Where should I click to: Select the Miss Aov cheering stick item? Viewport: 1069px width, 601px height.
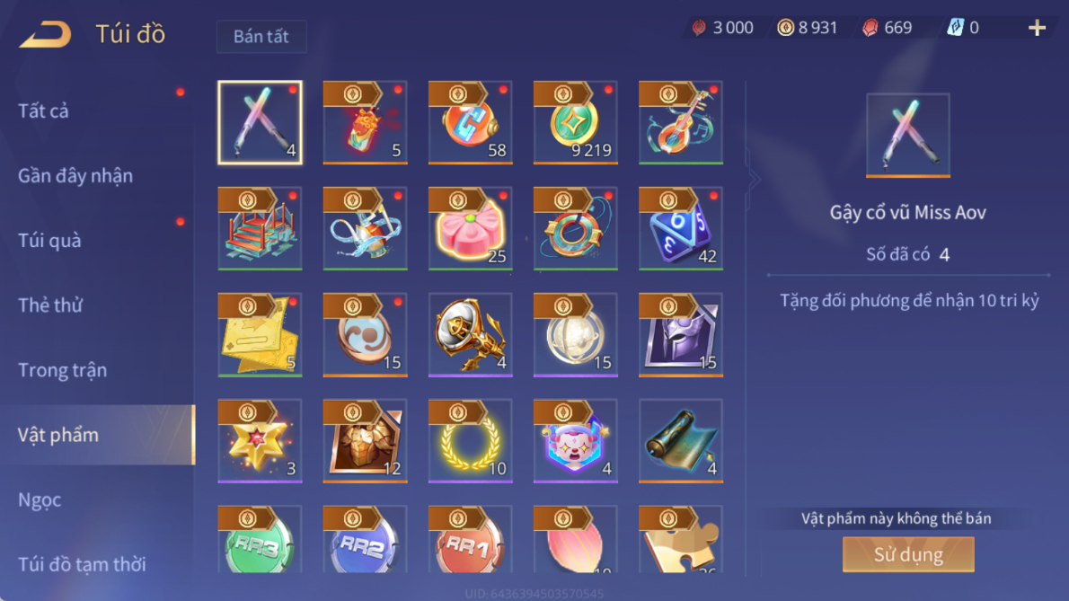click(x=260, y=123)
